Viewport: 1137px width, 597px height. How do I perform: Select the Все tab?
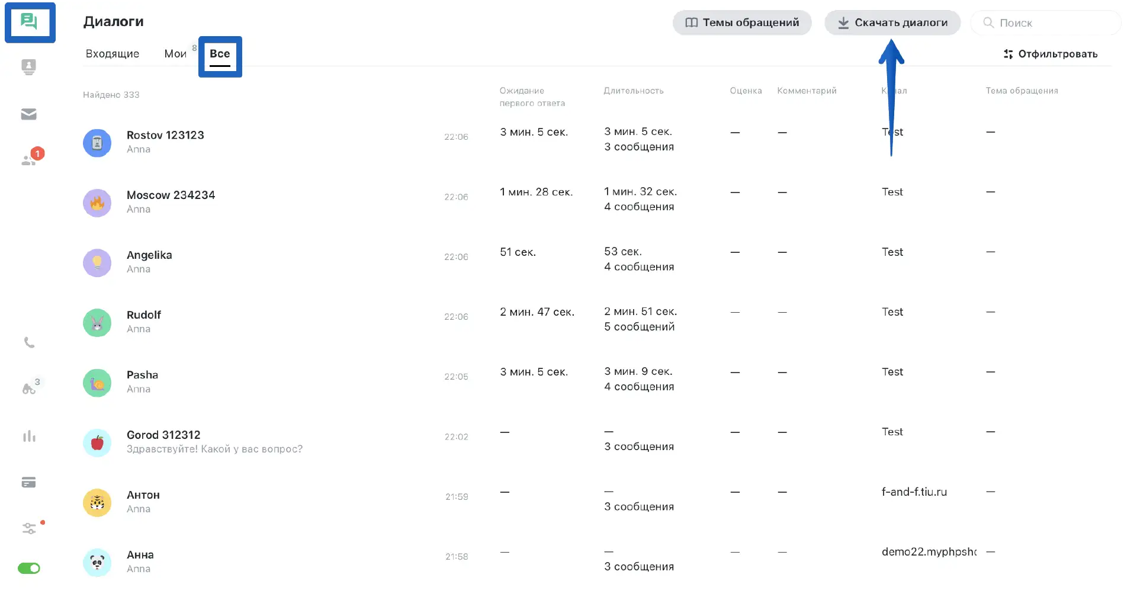(220, 54)
